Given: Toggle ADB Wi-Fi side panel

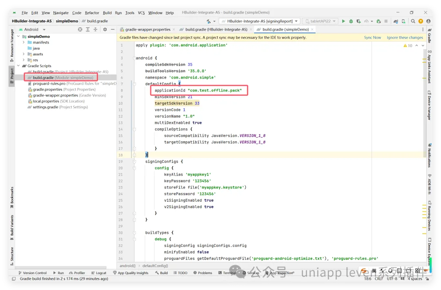Looking at the screenshot, I should click(x=430, y=184).
